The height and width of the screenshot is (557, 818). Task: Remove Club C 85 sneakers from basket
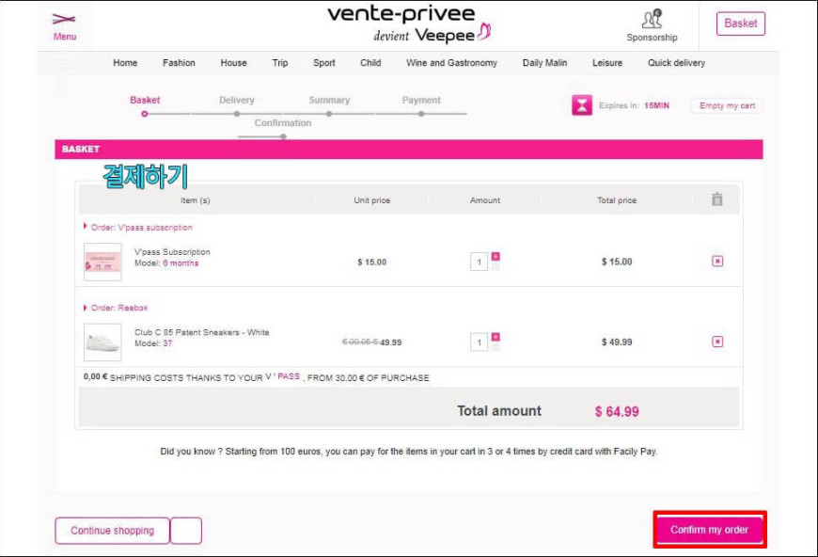717,342
